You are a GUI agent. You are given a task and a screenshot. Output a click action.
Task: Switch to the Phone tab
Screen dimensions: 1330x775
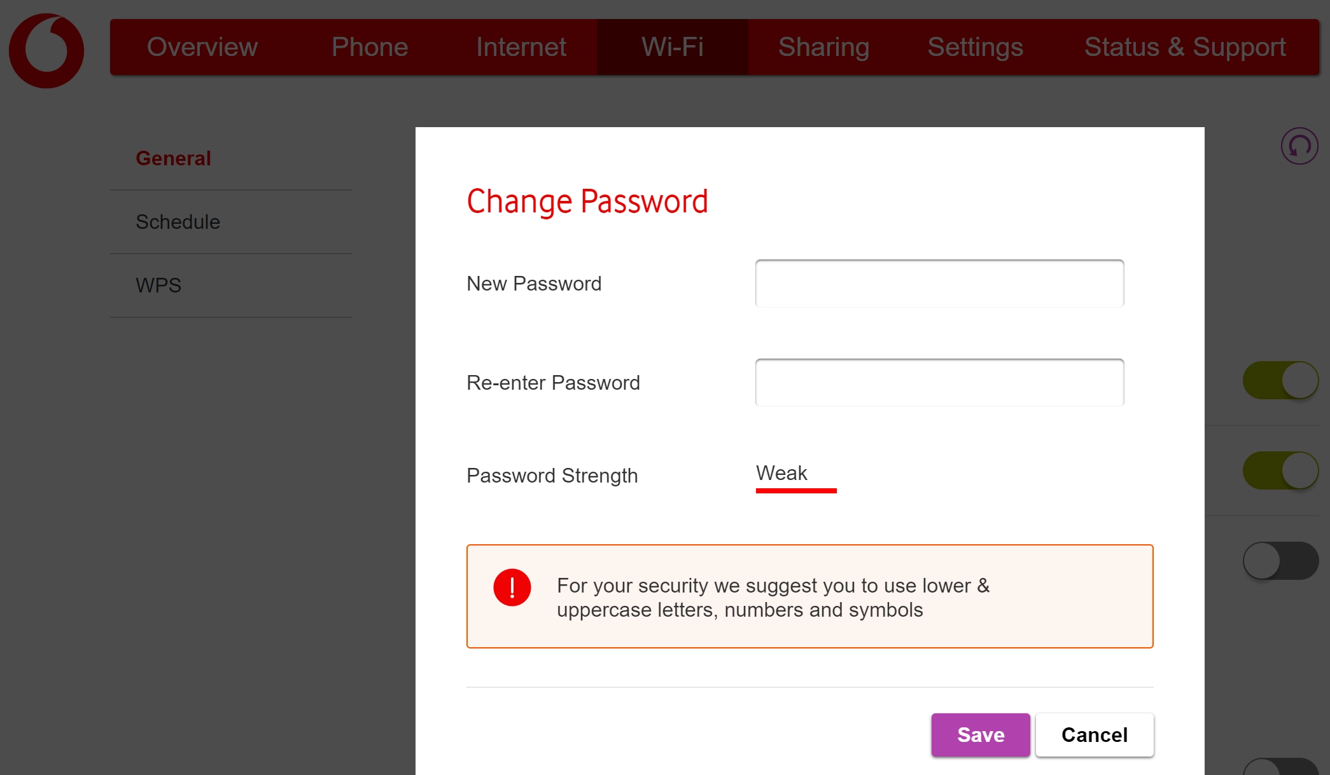click(370, 47)
